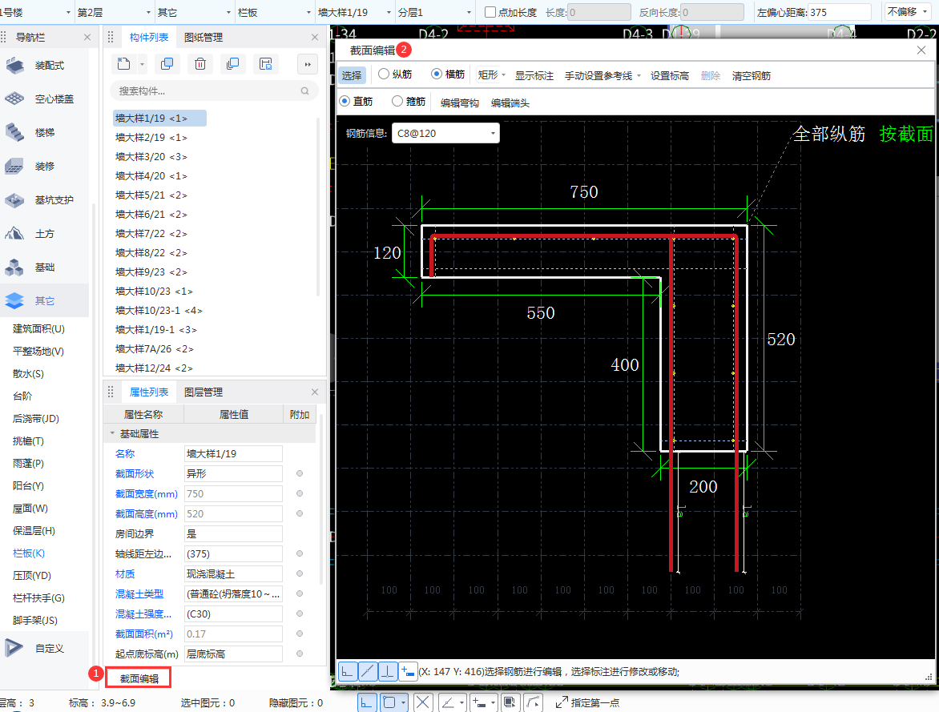This screenshot has width=939, height=712.
Task: Toggle 起点底标高 attach checkbox
Action: click(300, 654)
